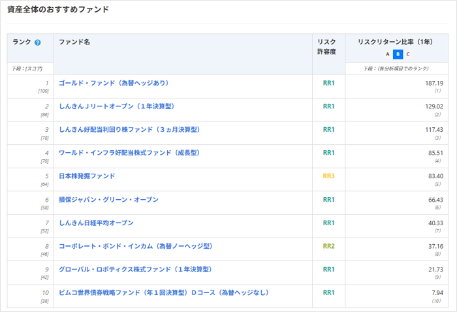
Task: Click the 187.19 ratio value
Action: (x=433, y=83)
